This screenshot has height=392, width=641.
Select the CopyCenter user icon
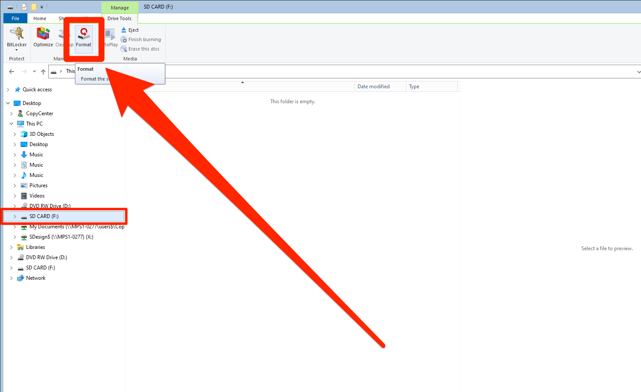[20, 114]
